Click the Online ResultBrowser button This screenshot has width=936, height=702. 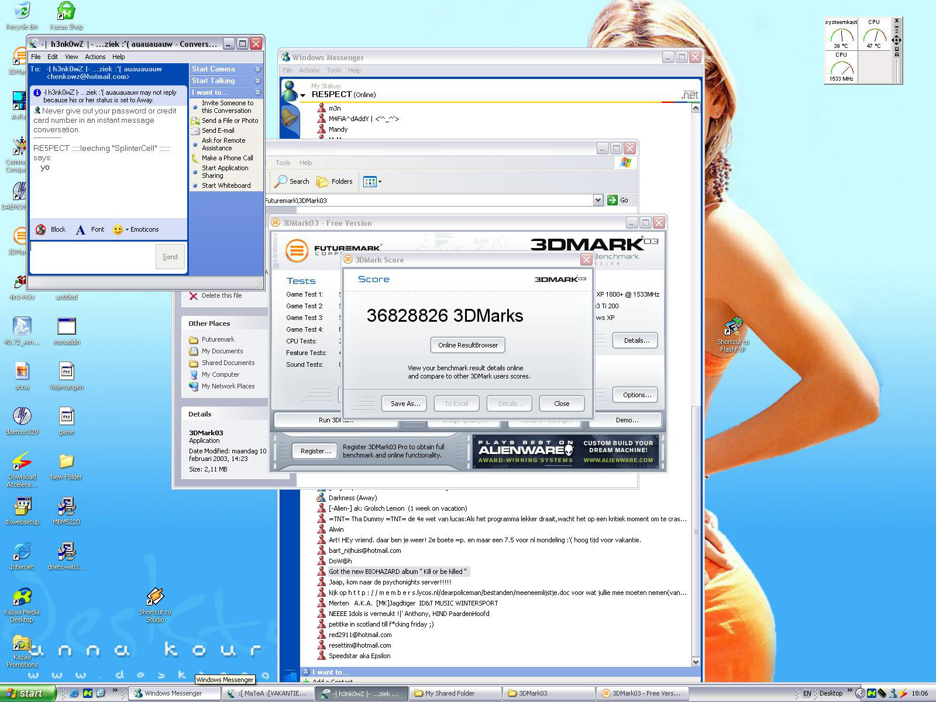tap(468, 345)
